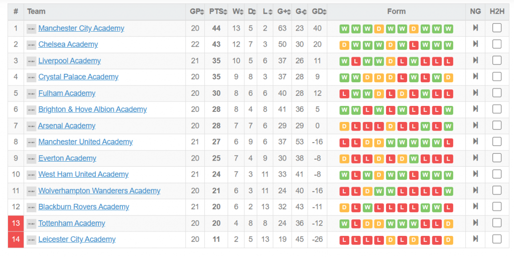Click Leicester City Academy's last orange D form badge

448,239
